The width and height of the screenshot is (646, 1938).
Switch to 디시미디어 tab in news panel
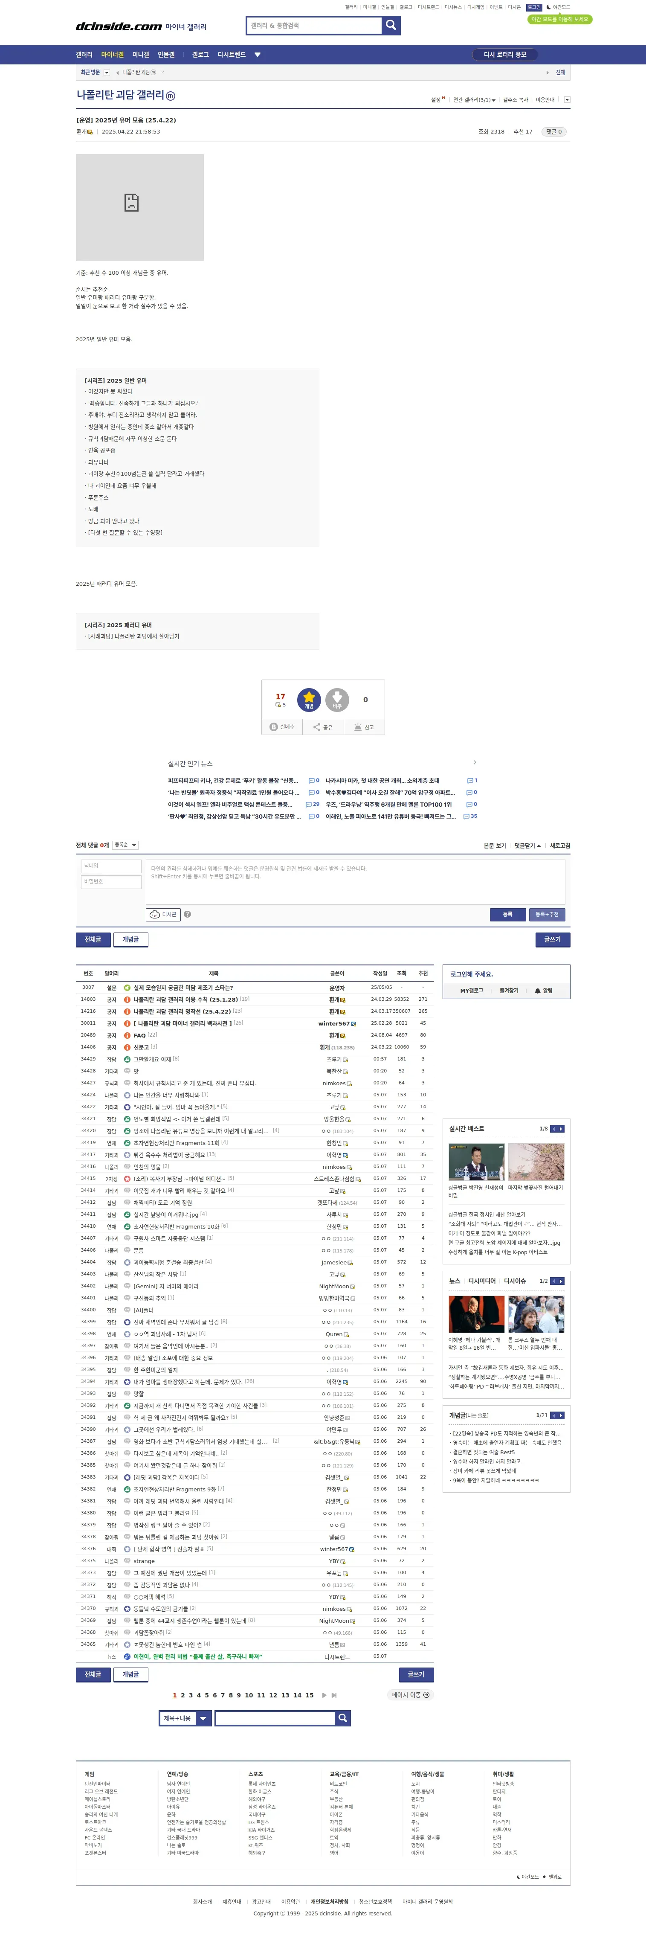[x=482, y=1281]
